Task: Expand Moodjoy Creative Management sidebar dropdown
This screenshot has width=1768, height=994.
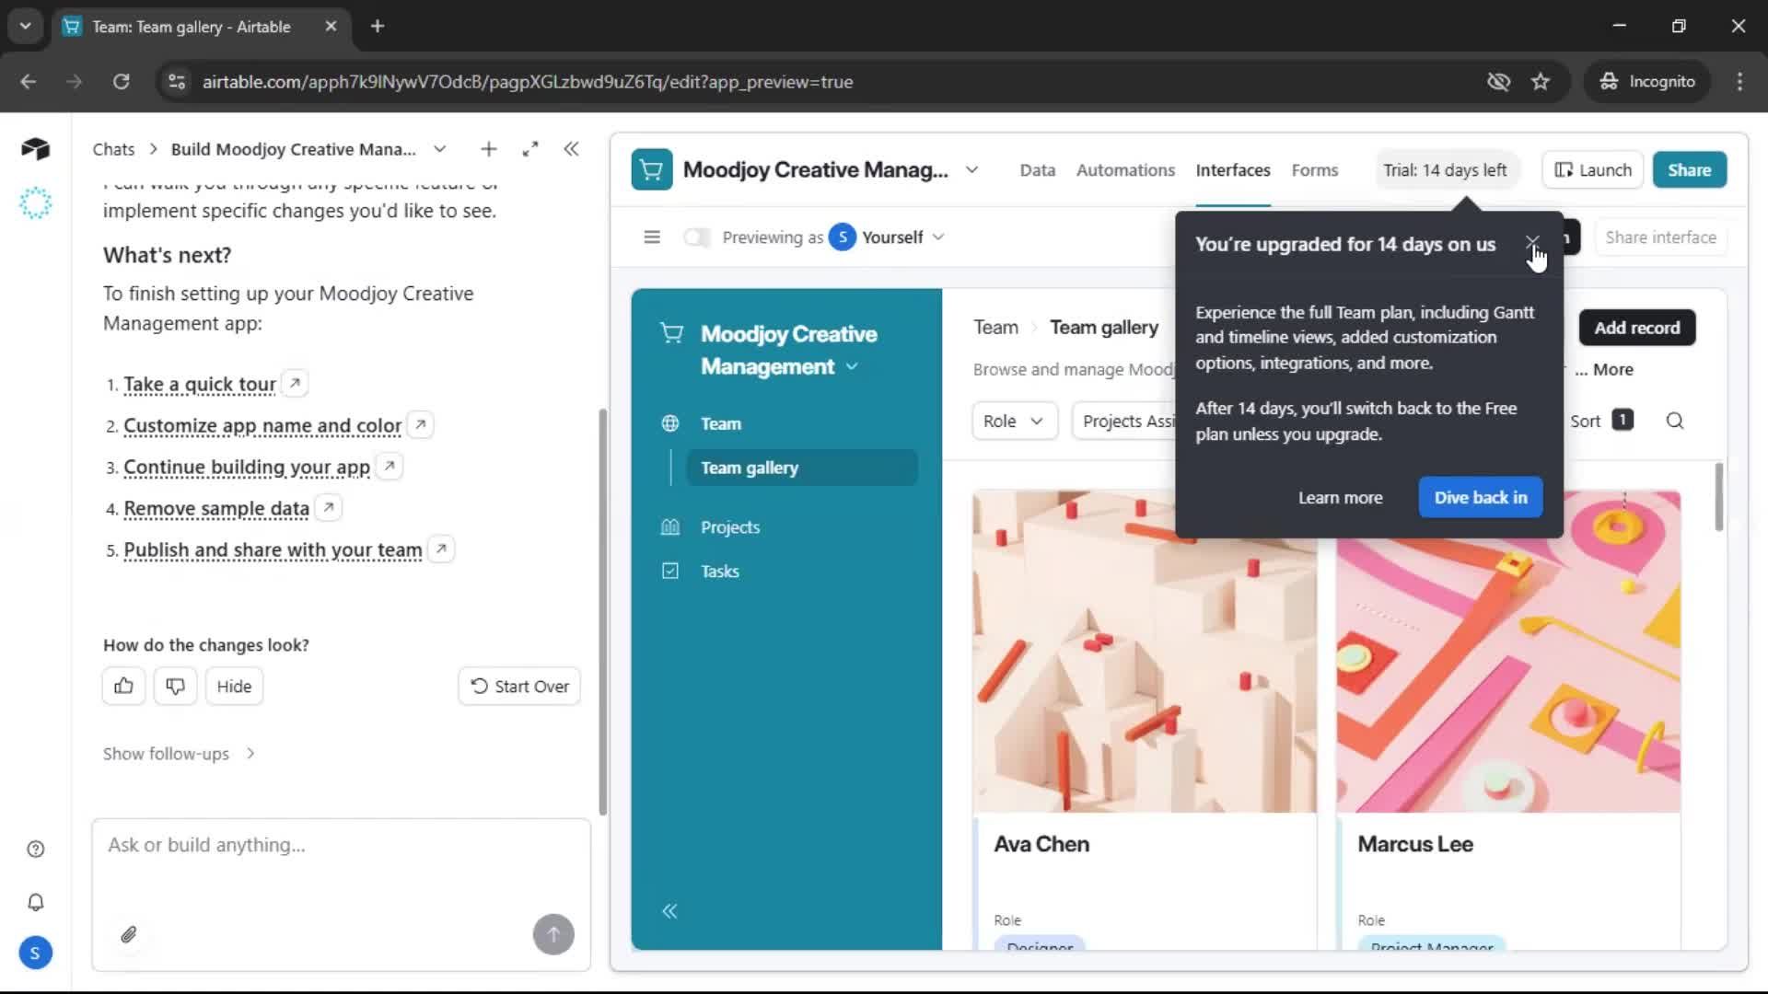Action: point(852,366)
